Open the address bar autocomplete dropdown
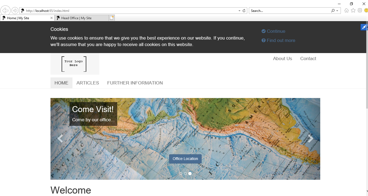 click(x=239, y=11)
